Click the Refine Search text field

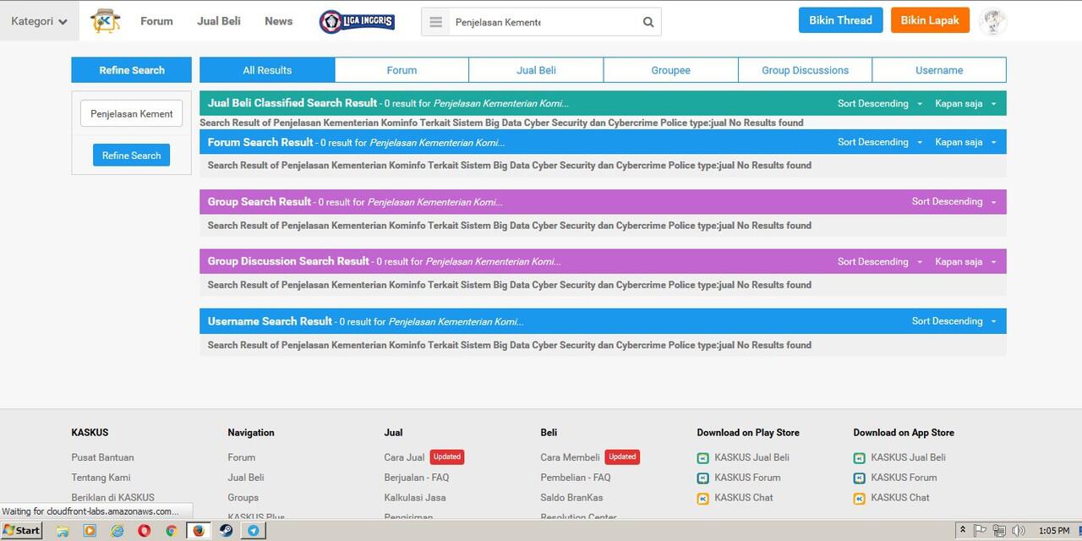[131, 113]
